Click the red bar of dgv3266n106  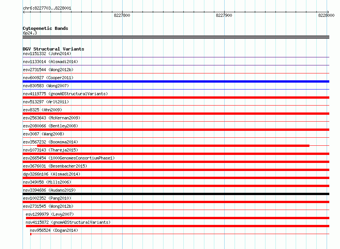click(x=176, y=178)
